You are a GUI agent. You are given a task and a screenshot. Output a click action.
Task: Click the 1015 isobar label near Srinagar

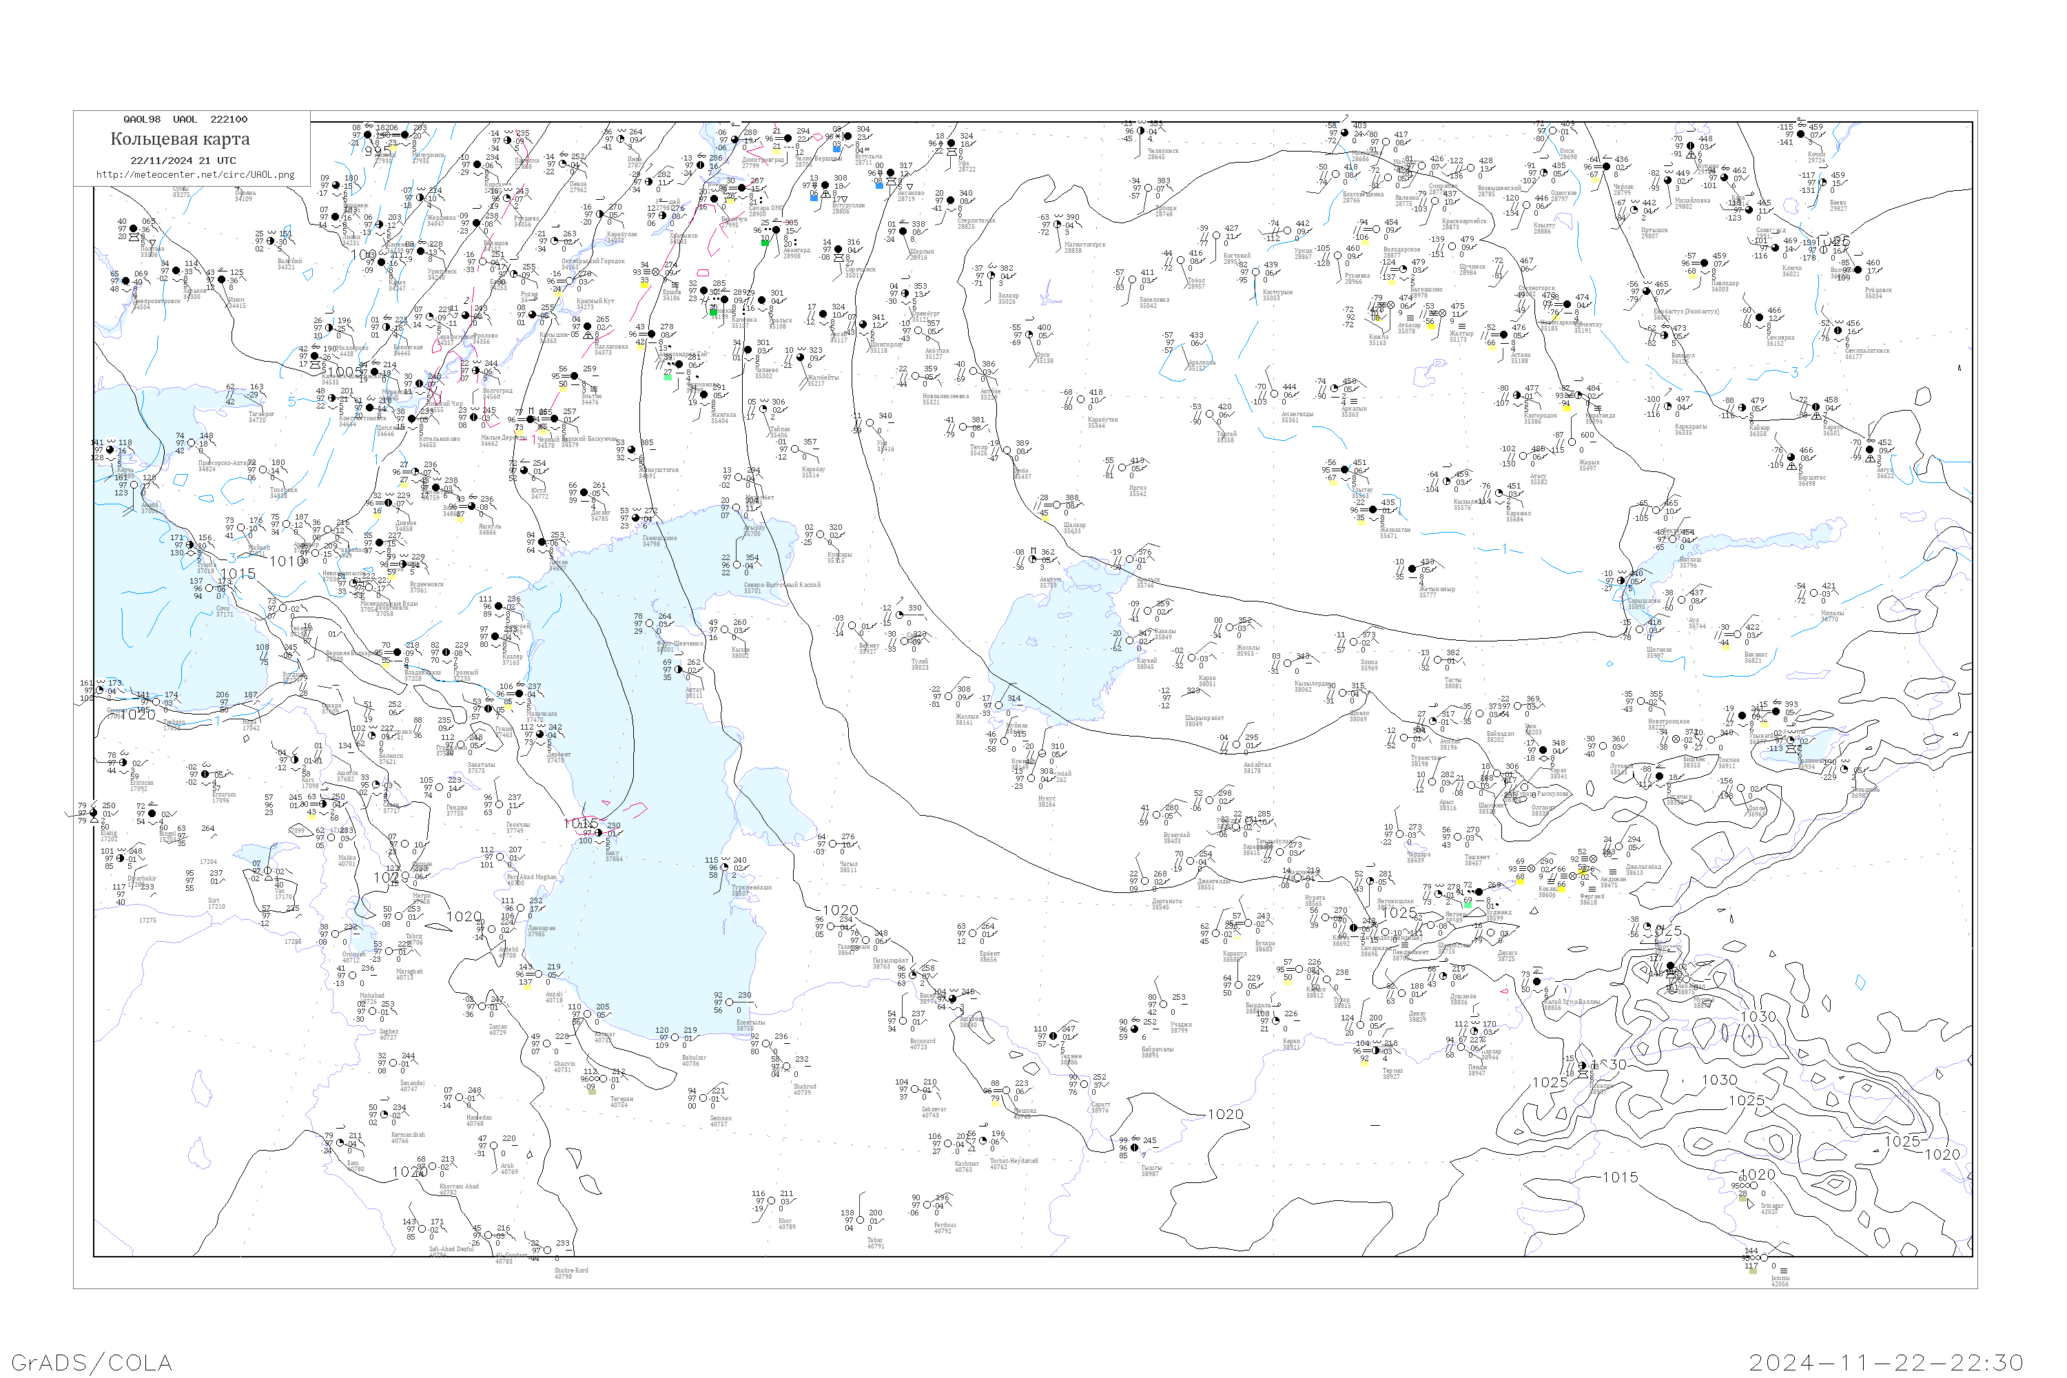point(1620,1177)
